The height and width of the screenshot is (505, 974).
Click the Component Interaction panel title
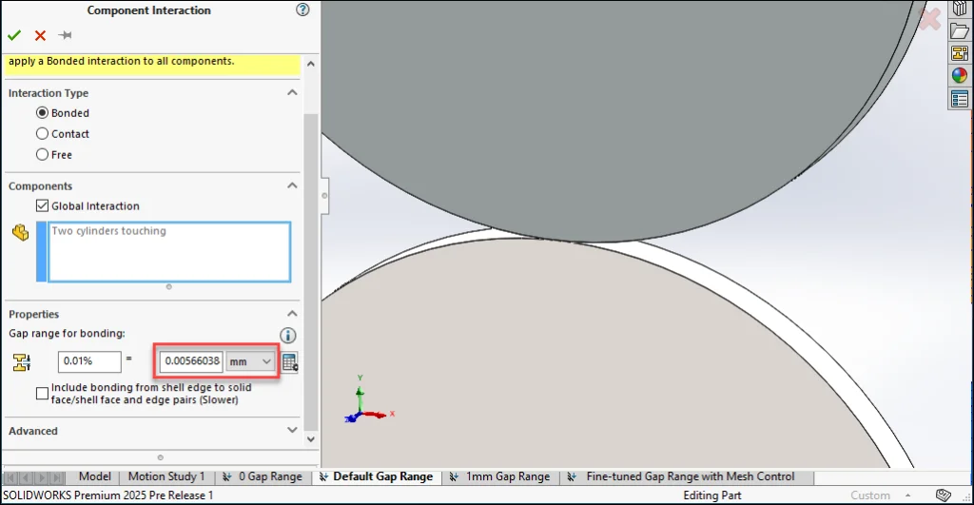(149, 10)
